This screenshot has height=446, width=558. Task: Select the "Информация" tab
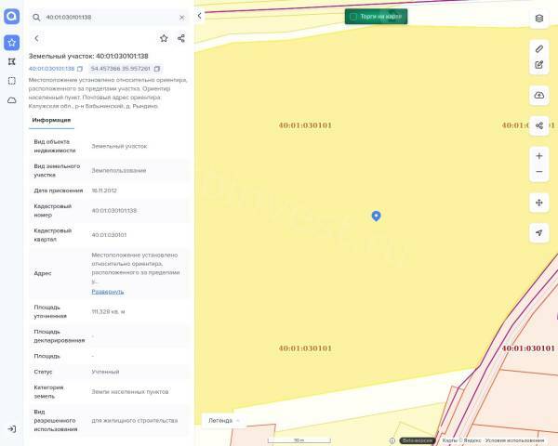(51, 120)
